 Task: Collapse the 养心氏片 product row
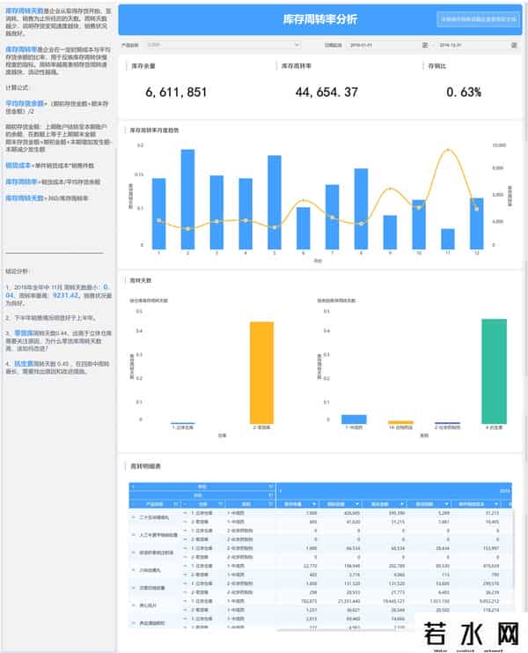[132, 606]
